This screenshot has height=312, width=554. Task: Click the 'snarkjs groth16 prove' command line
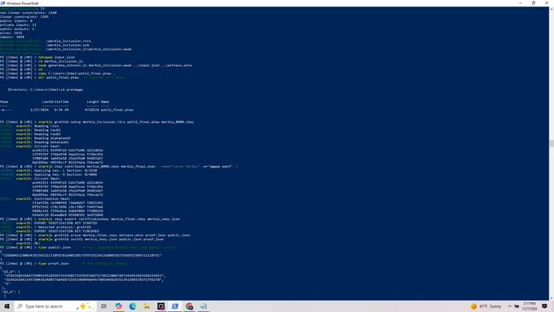click(95, 235)
